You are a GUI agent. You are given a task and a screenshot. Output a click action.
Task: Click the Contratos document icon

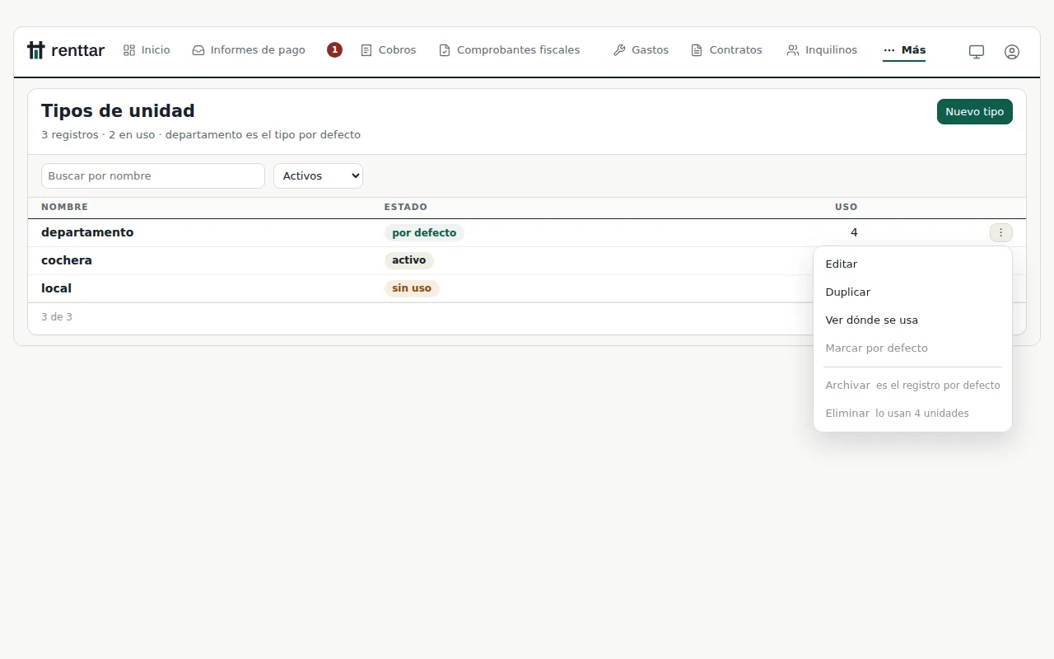(697, 50)
